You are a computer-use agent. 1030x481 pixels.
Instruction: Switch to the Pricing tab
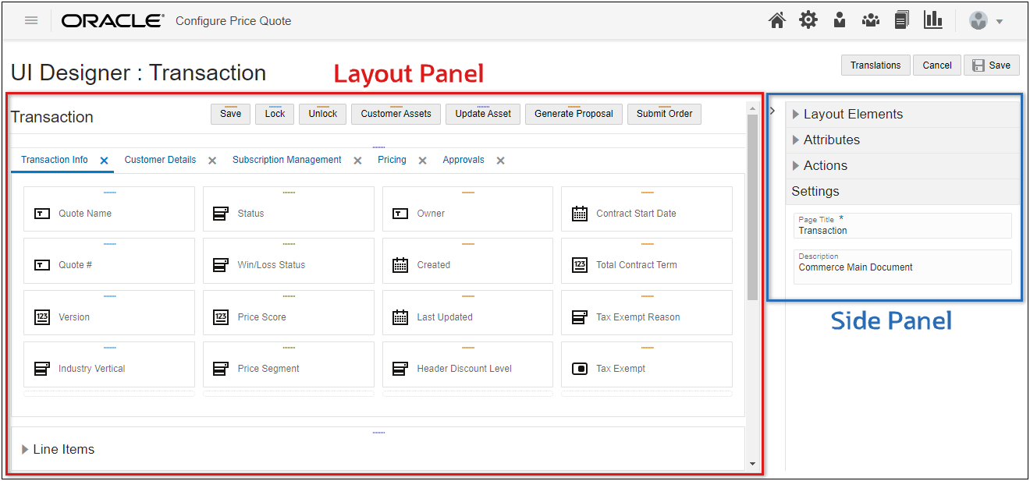pyautogui.click(x=392, y=159)
